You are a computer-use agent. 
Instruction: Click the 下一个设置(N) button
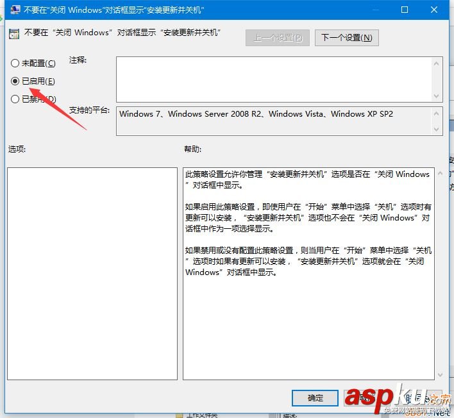point(346,38)
